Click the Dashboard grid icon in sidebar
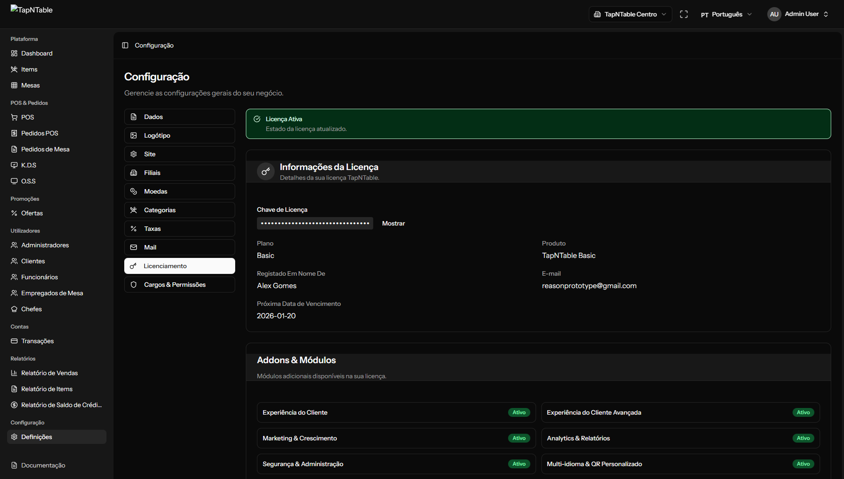The height and width of the screenshot is (479, 844). point(14,53)
